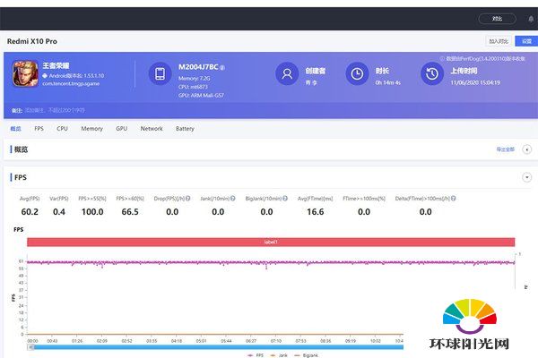Click the Avg(FTime)[ms] value 16.6
The width and height of the screenshot is (538, 358).
(316, 212)
